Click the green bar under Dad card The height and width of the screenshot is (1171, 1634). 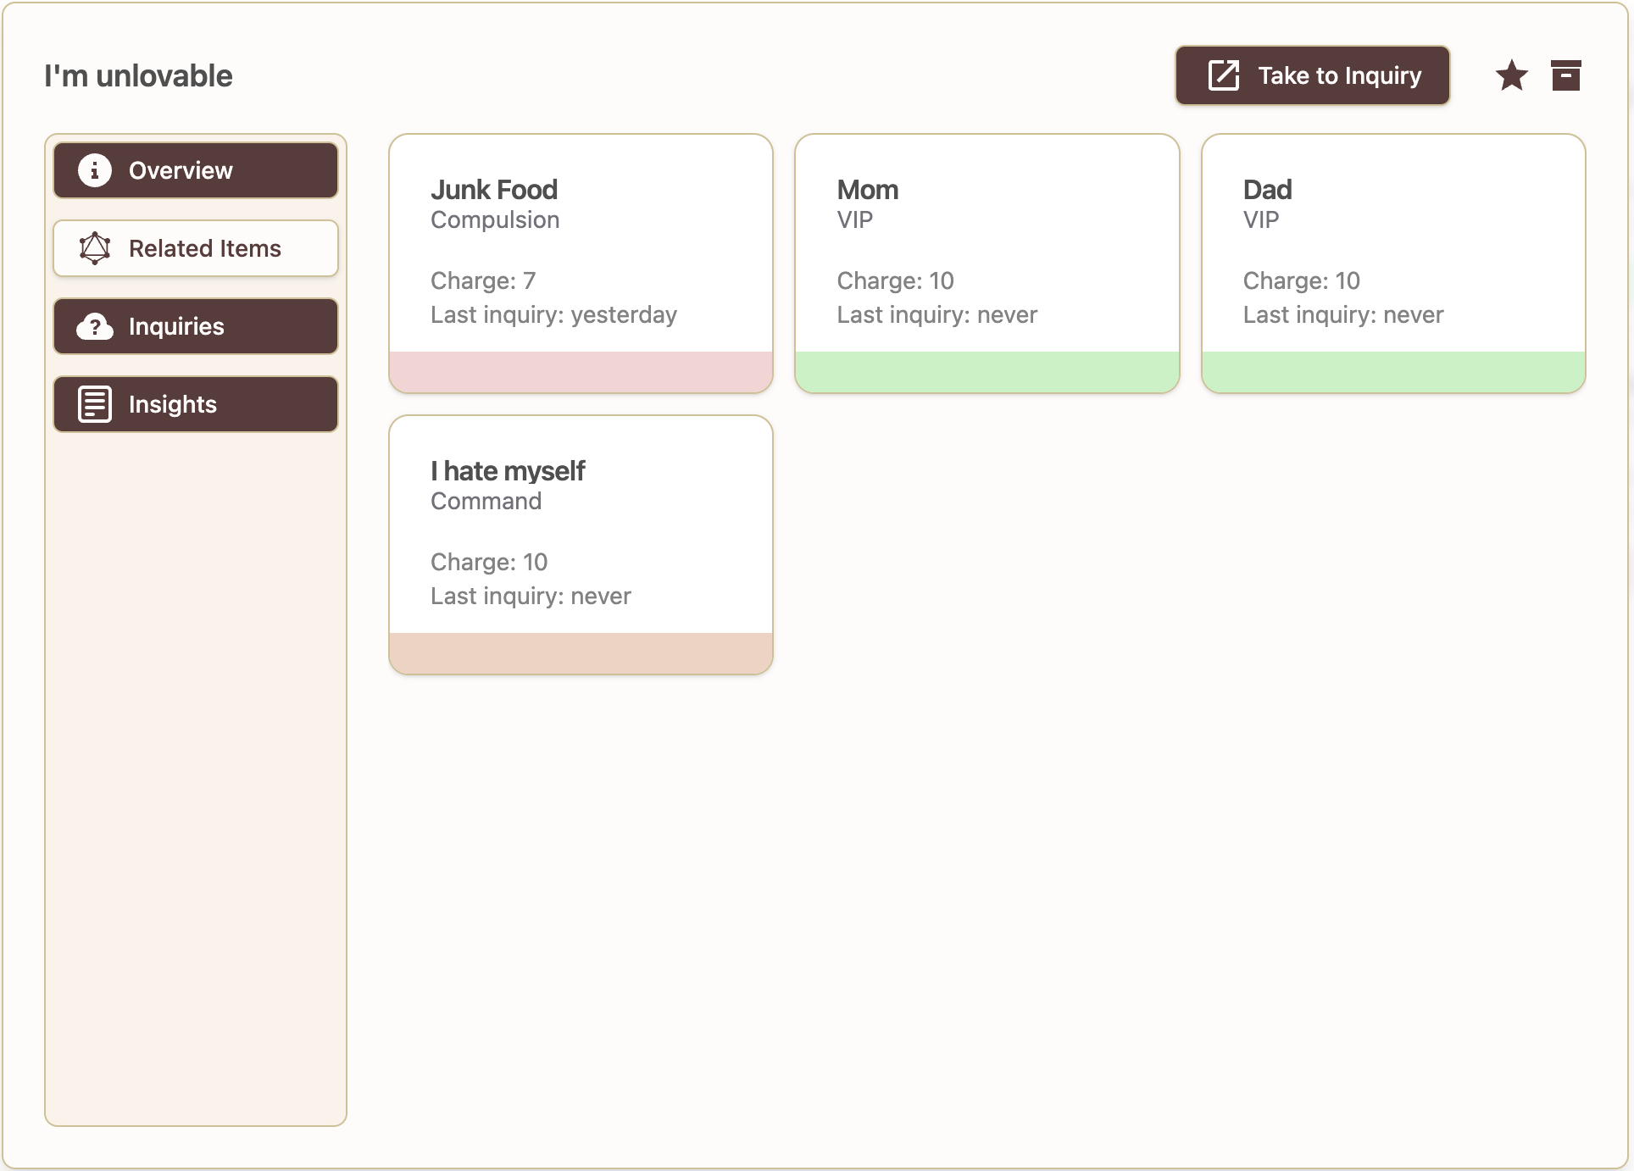coord(1392,372)
